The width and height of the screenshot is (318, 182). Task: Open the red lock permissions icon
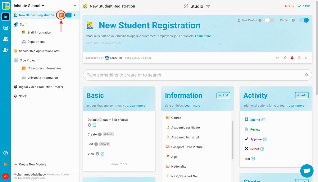pos(292,58)
